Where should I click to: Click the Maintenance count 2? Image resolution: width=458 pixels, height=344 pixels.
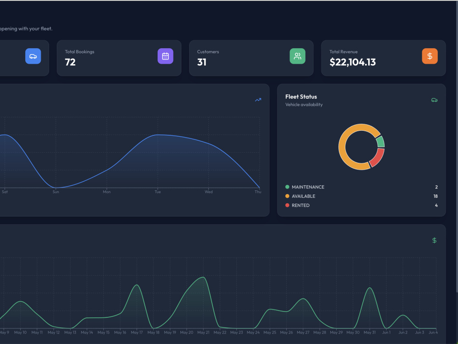click(436, 187)
